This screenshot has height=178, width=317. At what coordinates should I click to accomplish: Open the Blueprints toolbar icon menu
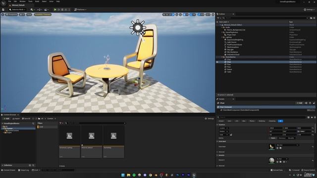point(40,9)
